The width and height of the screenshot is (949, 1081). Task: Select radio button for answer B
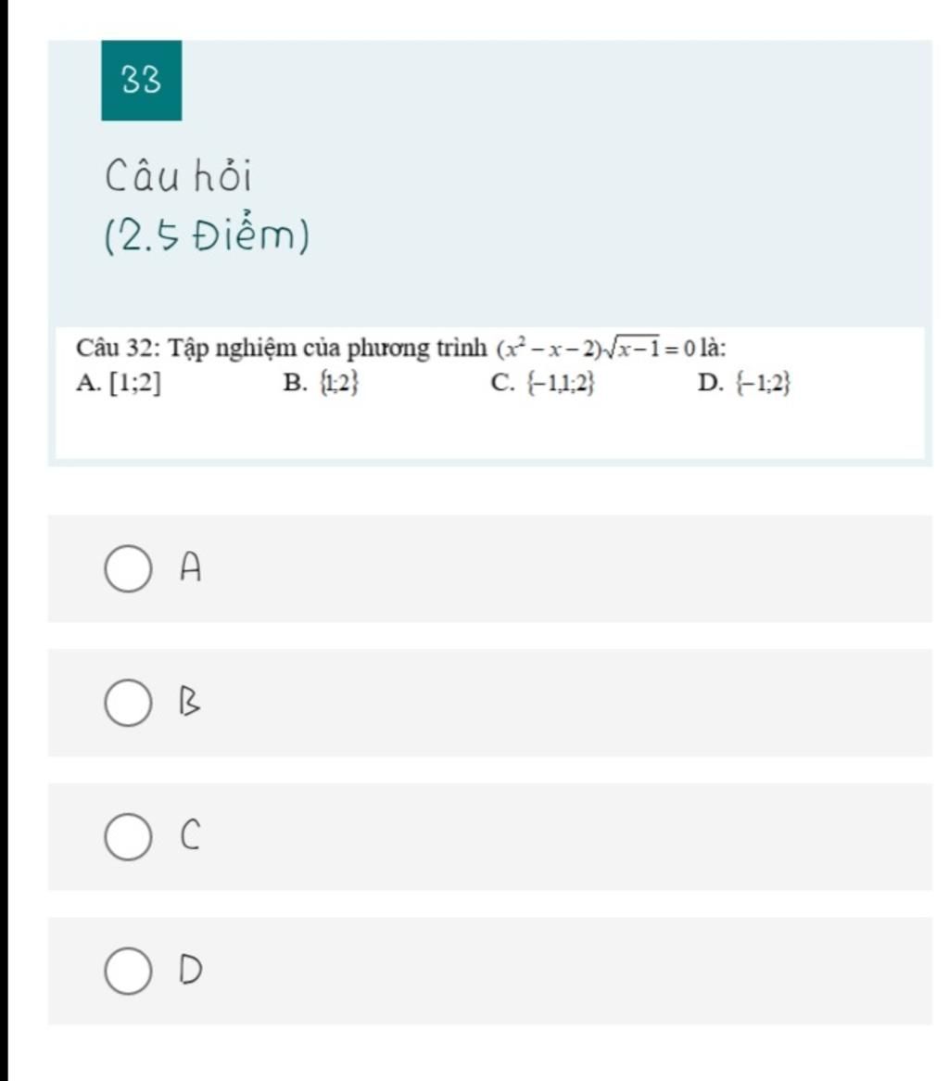(x=128, y=703)
